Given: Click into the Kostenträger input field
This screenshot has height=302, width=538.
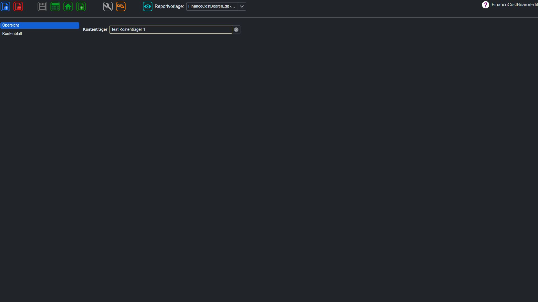Looking at the screenshot, I should tap(171, 30).
